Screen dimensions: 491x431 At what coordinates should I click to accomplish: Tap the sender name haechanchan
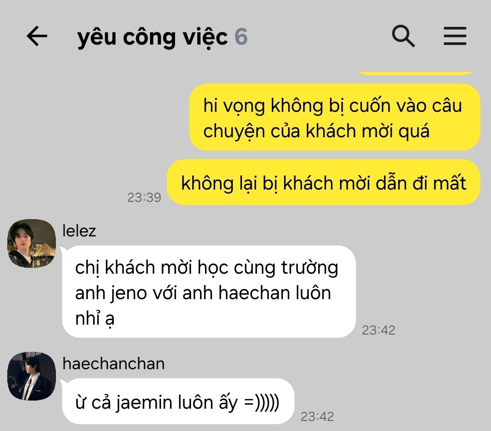click(x=113, y=364)
